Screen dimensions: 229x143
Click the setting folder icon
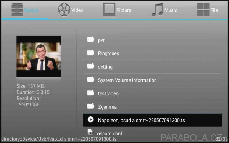tap(91, 66)
